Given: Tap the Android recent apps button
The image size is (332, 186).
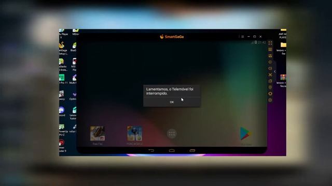Looking at the screenshot, I should 192,150.
